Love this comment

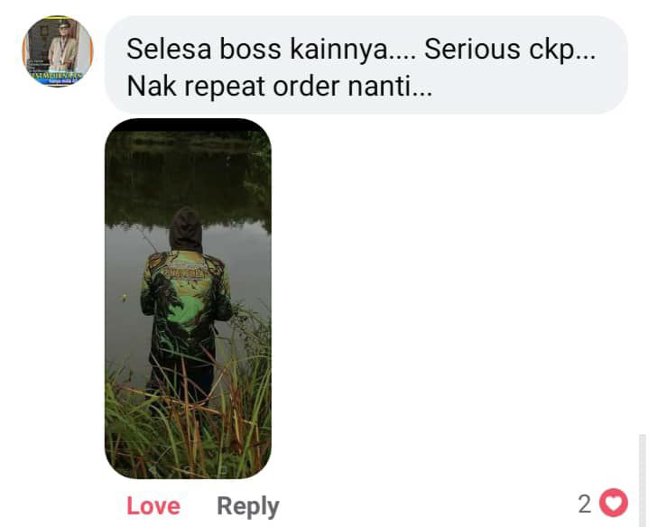(153, 506)
